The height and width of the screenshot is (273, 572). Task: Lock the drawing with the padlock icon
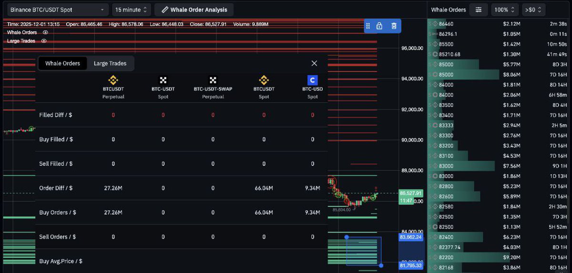pos(379,26)
